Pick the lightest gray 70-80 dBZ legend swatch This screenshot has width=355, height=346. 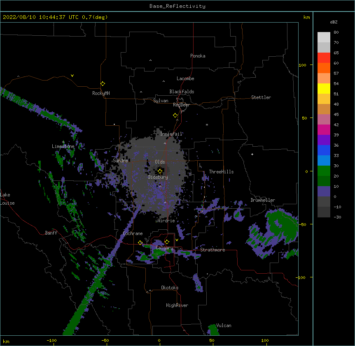[x=324, y=37]
